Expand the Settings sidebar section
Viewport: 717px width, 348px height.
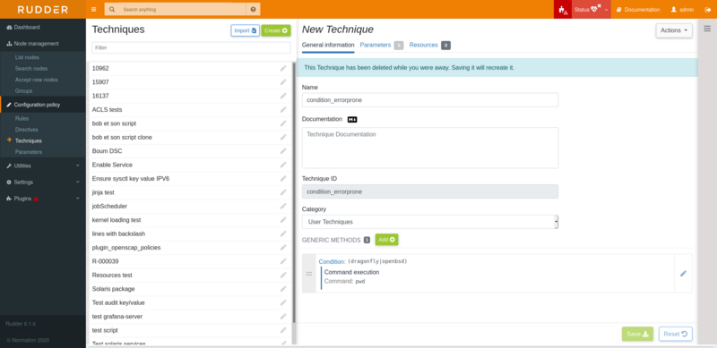point(43,182)
